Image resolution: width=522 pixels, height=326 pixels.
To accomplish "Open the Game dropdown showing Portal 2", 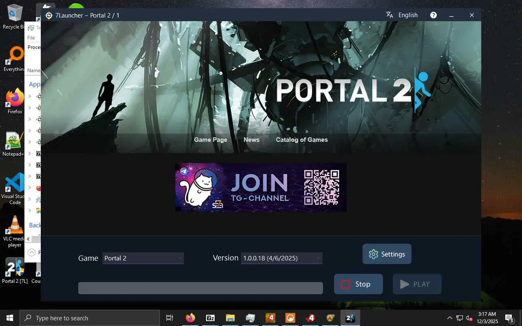I will pyautogui.click(x=143, y=258).
